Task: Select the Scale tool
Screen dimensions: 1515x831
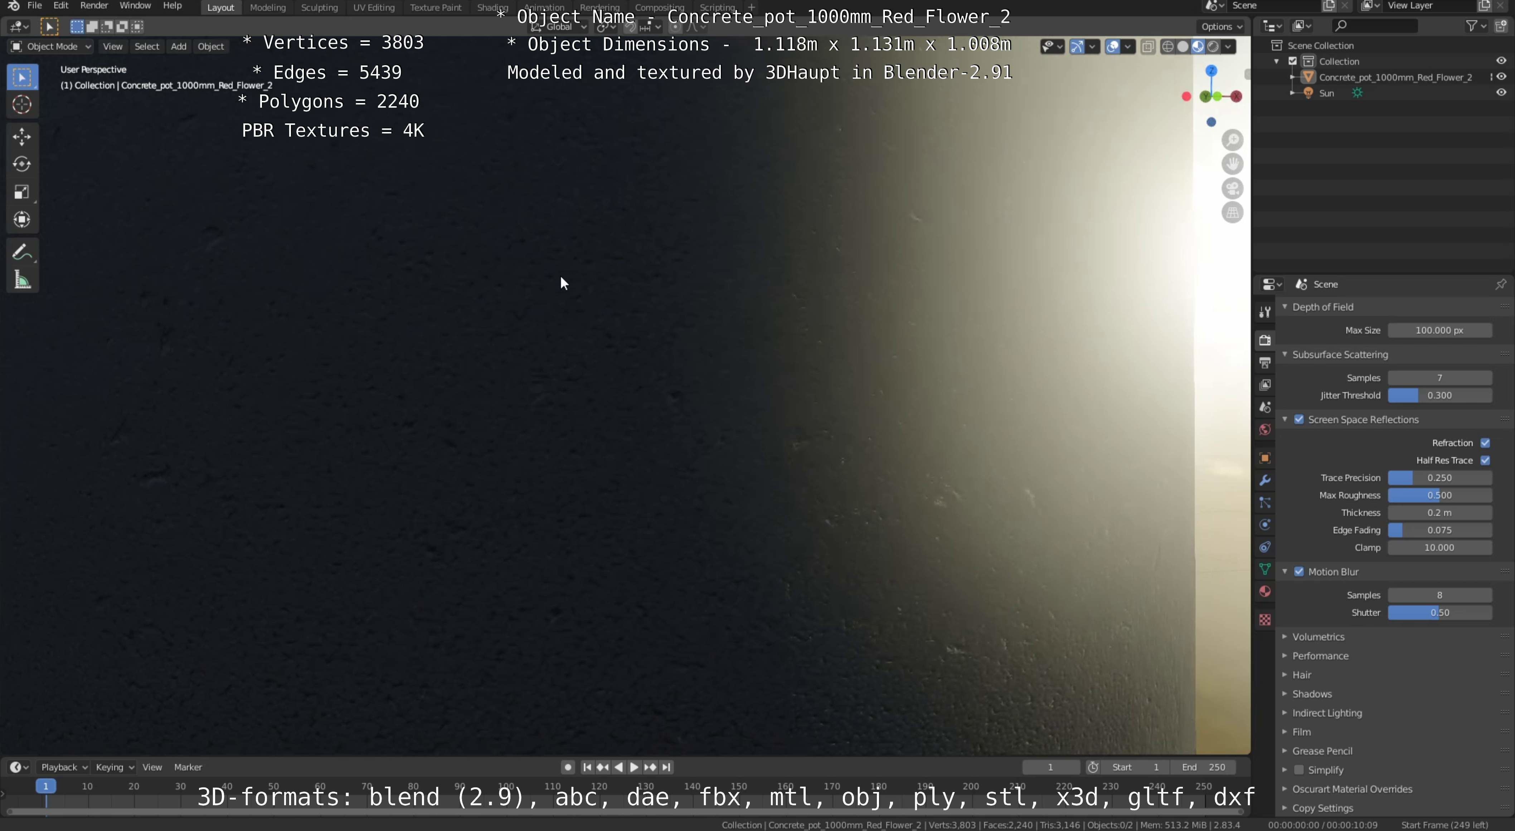Action: pyautogui.click(x=22, y=192)
